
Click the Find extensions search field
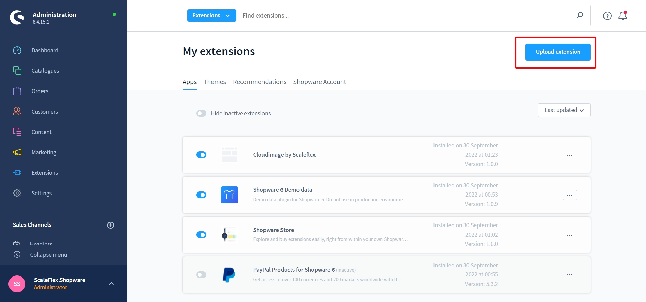pos(405,16)
